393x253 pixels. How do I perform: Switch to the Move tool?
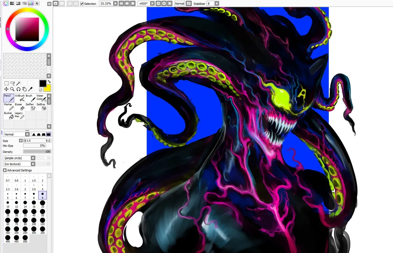(x=6, y=89)
